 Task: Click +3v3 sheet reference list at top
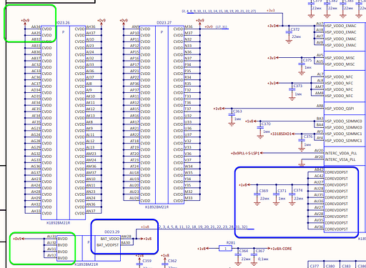(x=219, y=11)
